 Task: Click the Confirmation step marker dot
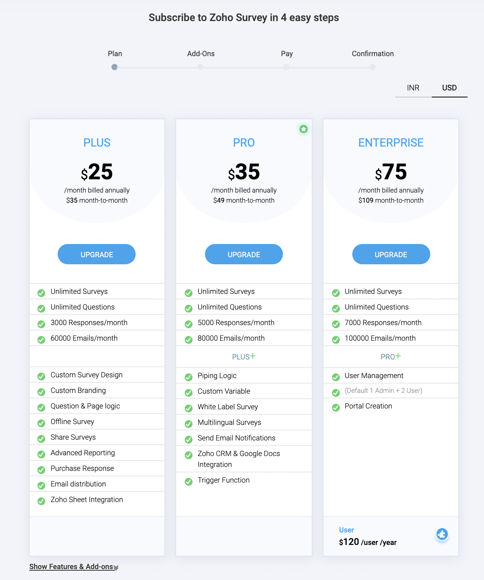[373, 67]
